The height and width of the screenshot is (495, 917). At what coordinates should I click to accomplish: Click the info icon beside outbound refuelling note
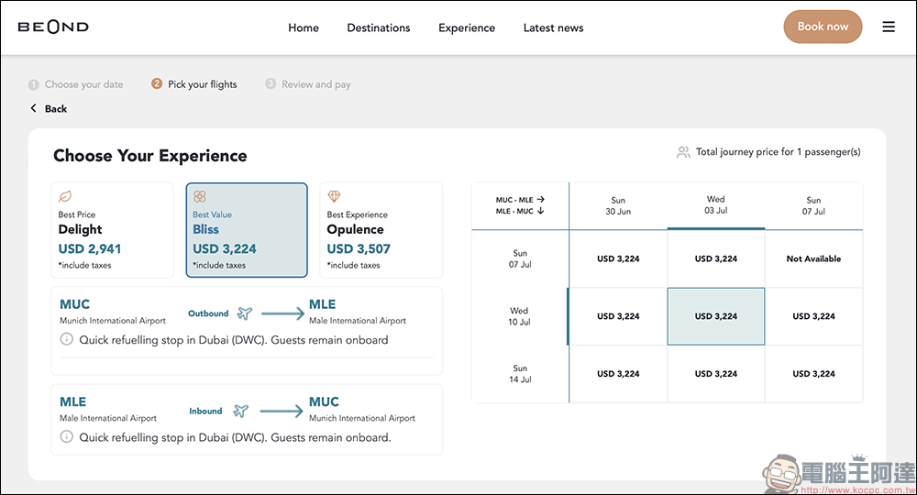coord(67,339)
